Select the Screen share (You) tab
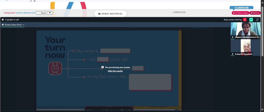The width and height of the screenshot is (264, 112). [x=13, y=25]
